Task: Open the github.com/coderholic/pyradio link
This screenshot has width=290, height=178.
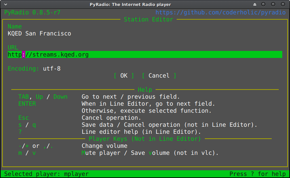Action: (220, 13)
